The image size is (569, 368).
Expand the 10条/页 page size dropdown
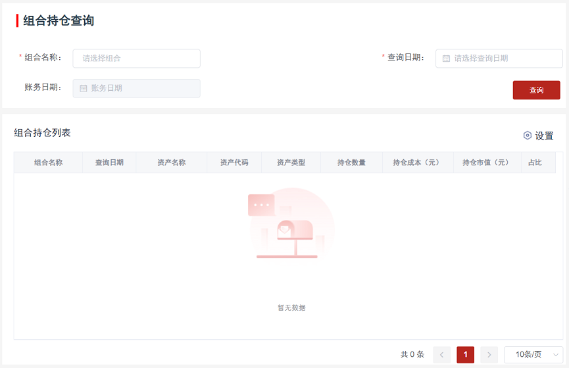pyautogui.click(x=533, y=354)
